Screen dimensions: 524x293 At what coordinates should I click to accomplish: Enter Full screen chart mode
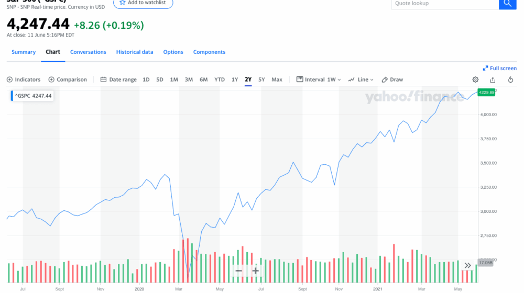499,68
